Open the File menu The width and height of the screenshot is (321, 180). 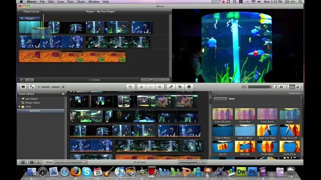pyautogui.click(x=42, y=1)
